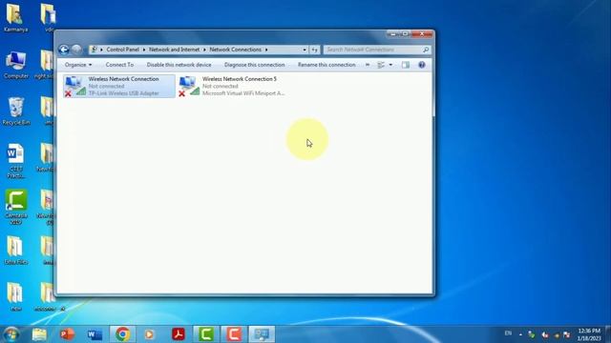
Task: Open Adobe Acrobat from the taskbar
Action: [x=179, y=334]
